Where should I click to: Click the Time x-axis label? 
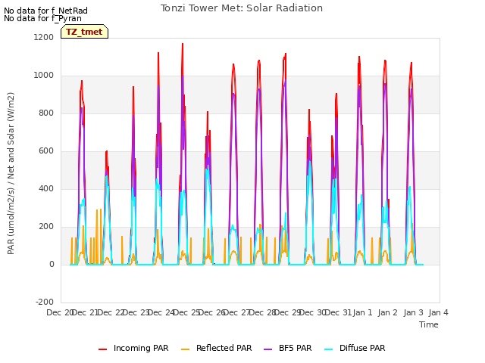coord(429,324)
